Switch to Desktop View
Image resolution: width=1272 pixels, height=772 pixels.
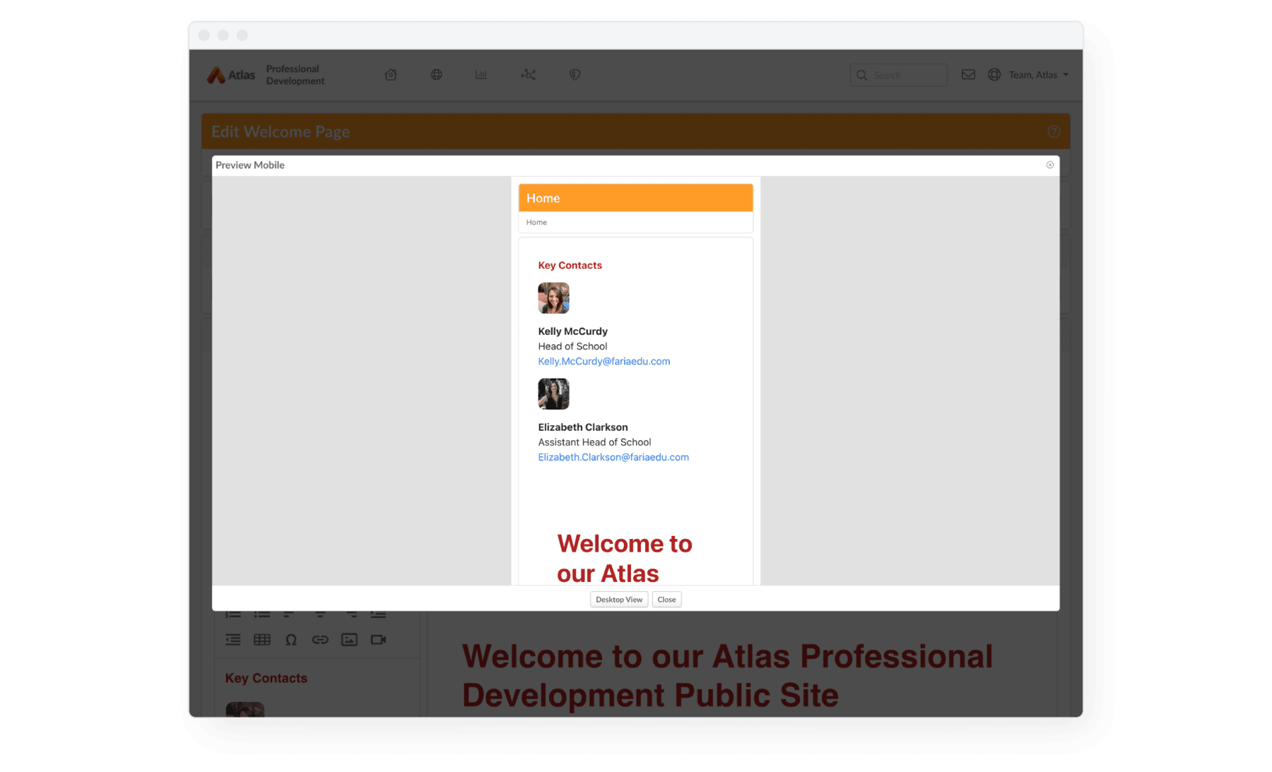pyautogui.click(x=619, y=600)
